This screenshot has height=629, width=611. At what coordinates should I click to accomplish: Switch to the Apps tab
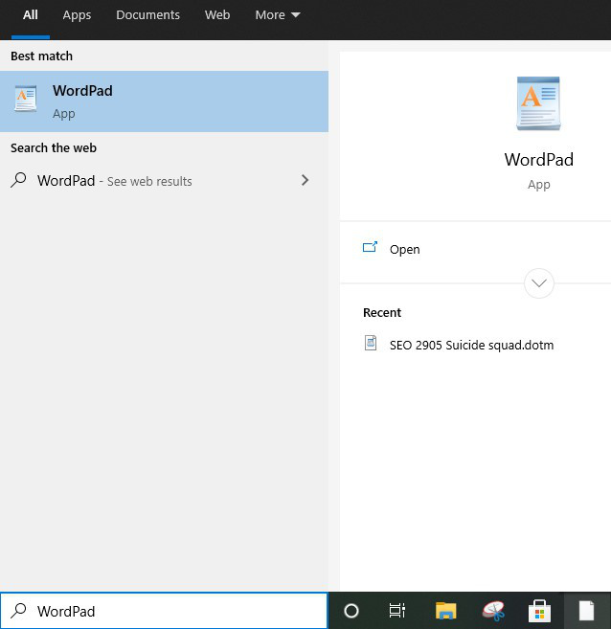tap(77, 15)
